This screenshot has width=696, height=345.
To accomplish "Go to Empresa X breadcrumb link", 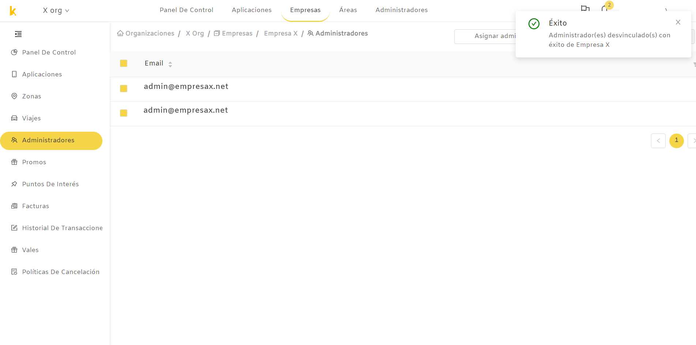I will (x=281, y=33).
